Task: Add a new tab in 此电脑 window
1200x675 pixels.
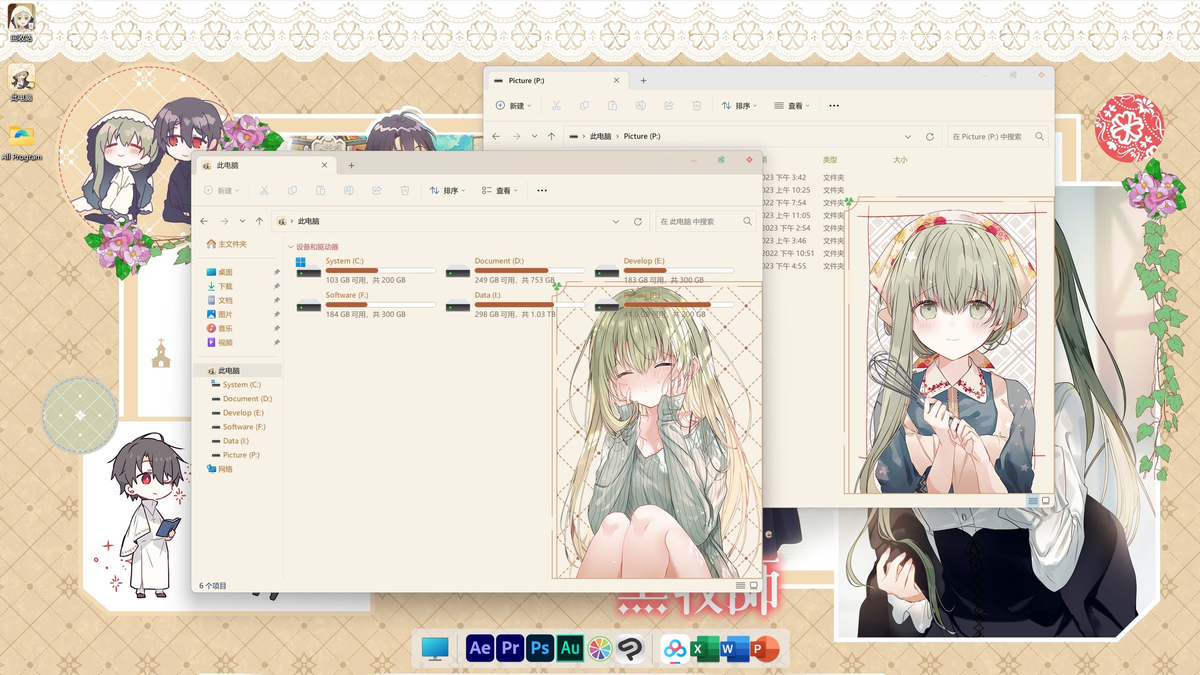Action: pyautogui.click(x=352, y=165)
